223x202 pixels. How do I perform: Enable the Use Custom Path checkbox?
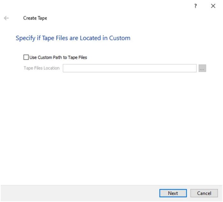(26, 57)
